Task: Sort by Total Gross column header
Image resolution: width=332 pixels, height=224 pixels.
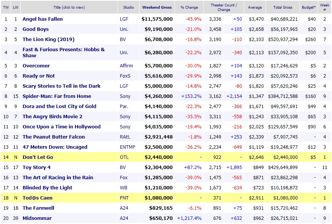Action: tap(283, 8)
